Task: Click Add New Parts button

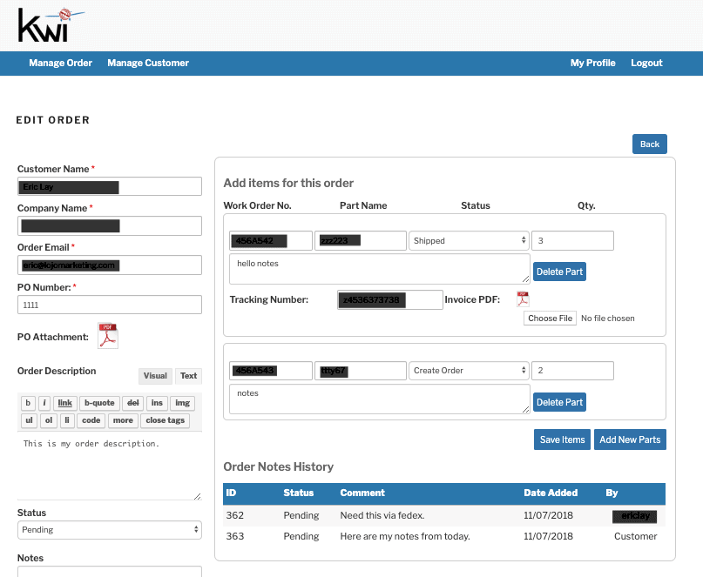Action: [x=630, y=439]
